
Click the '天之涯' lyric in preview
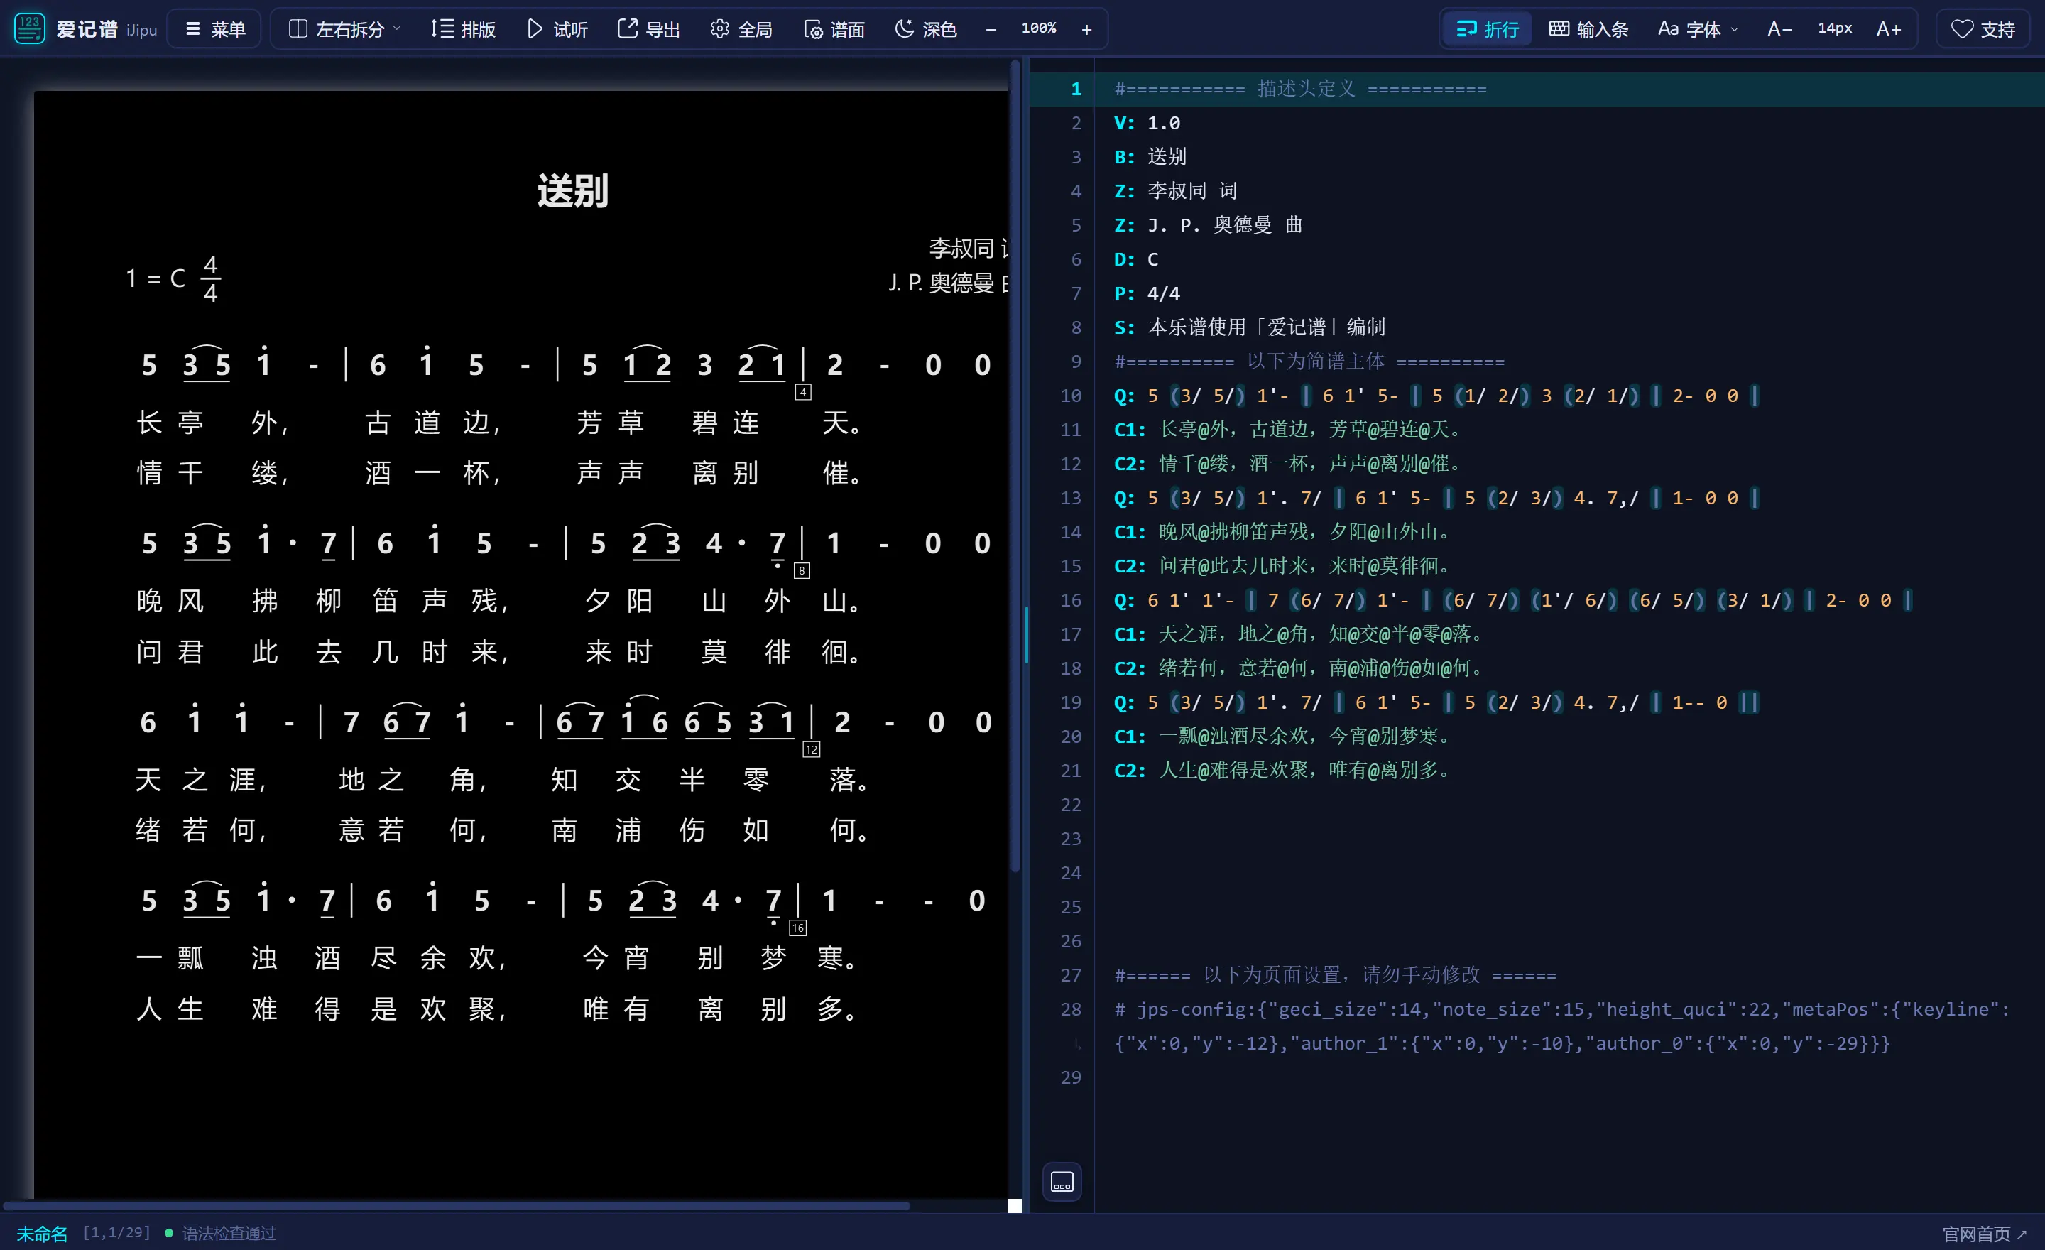(x=201, y=779)
